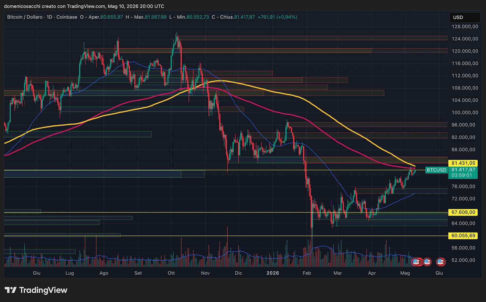This screenshot has height=302, width=486.
Task: Click the Mar month label on time axis
Action: [338, 273]
